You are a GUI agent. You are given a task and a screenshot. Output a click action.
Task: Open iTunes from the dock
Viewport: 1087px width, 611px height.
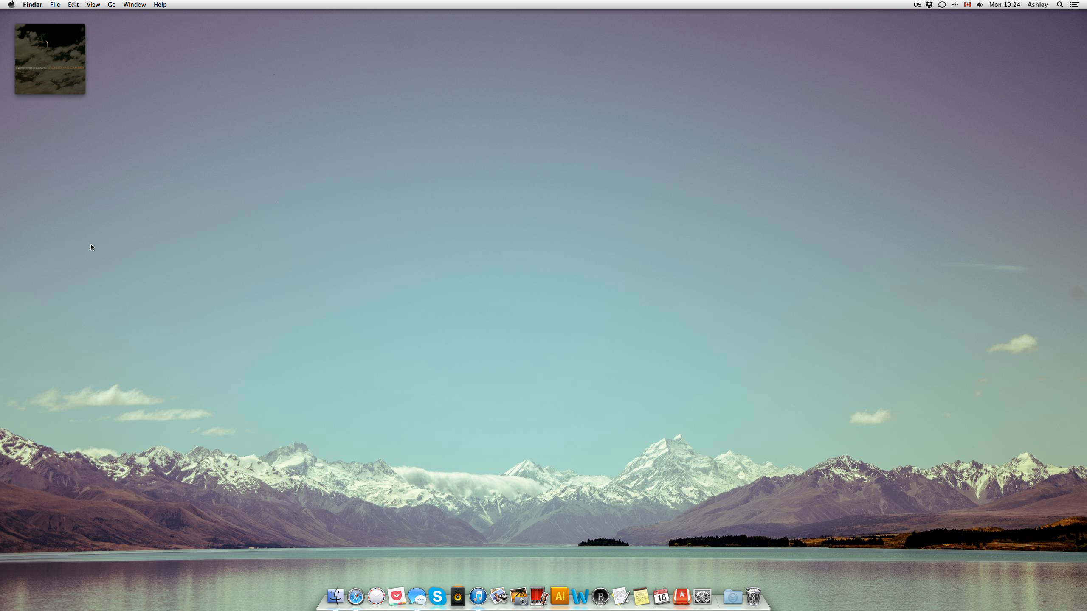click(478, 597)
